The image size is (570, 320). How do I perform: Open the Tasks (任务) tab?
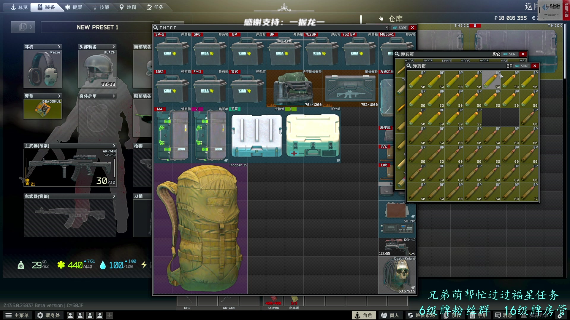point(155,7)
